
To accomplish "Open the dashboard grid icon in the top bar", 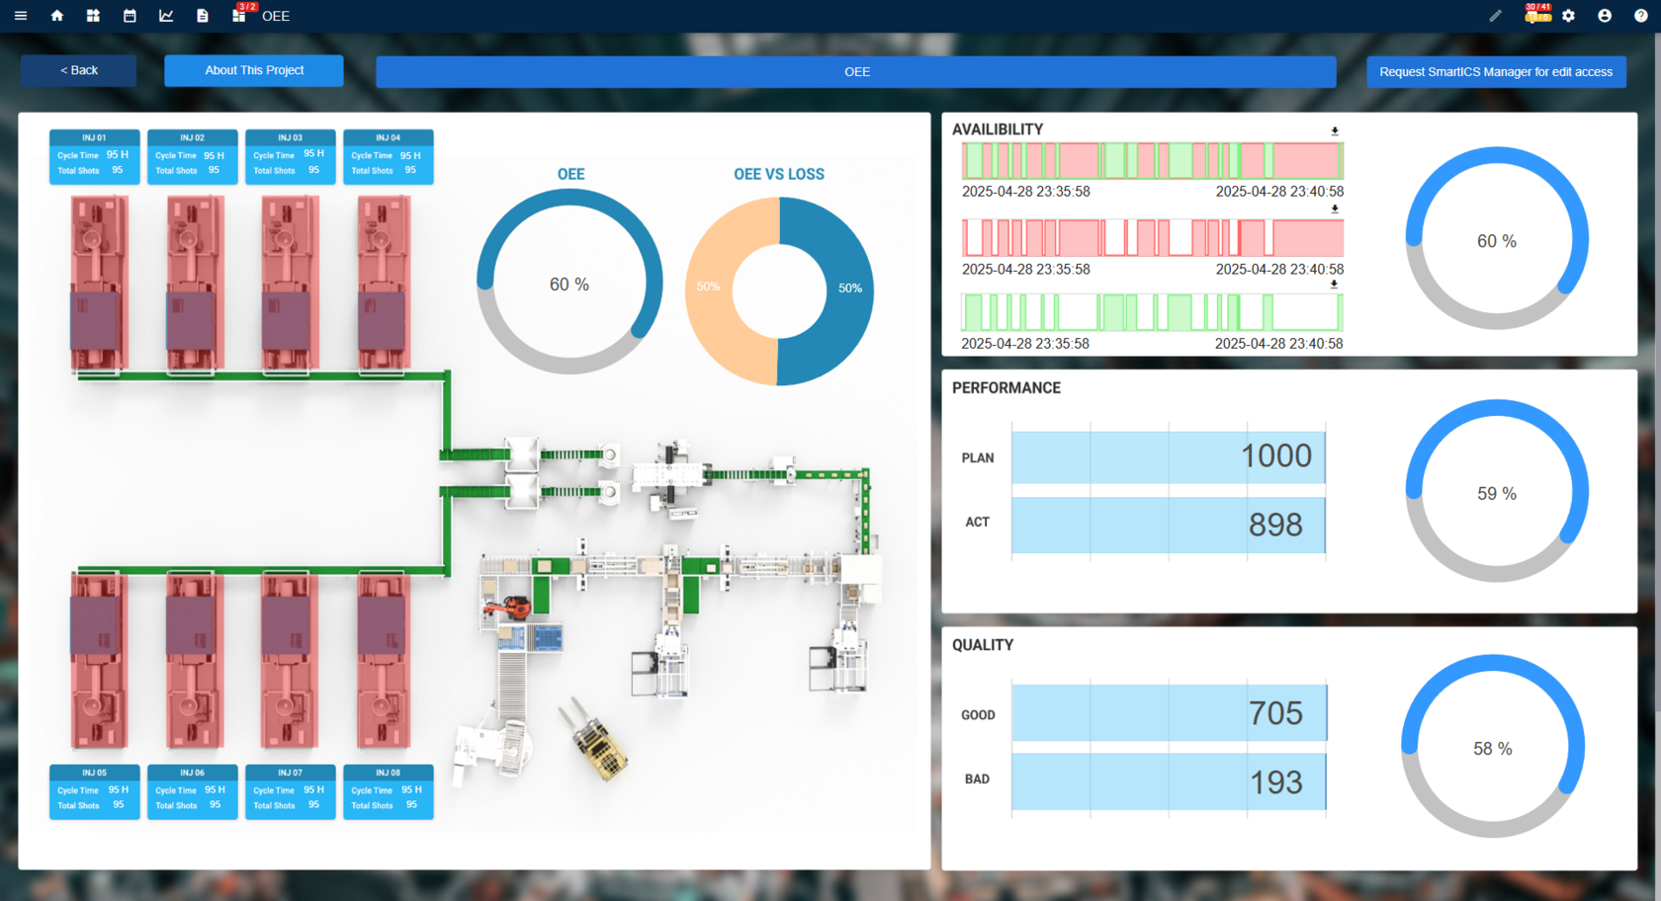I will point(93,16).
